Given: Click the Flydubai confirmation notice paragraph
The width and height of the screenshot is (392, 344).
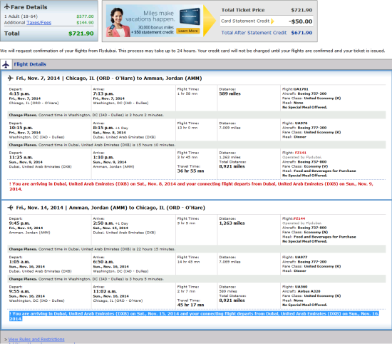Looking at the screenshot, I should click(x=192, y=51).
